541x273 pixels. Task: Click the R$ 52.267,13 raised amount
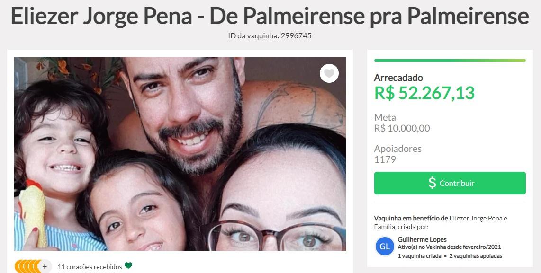click(x=424, y=93)
